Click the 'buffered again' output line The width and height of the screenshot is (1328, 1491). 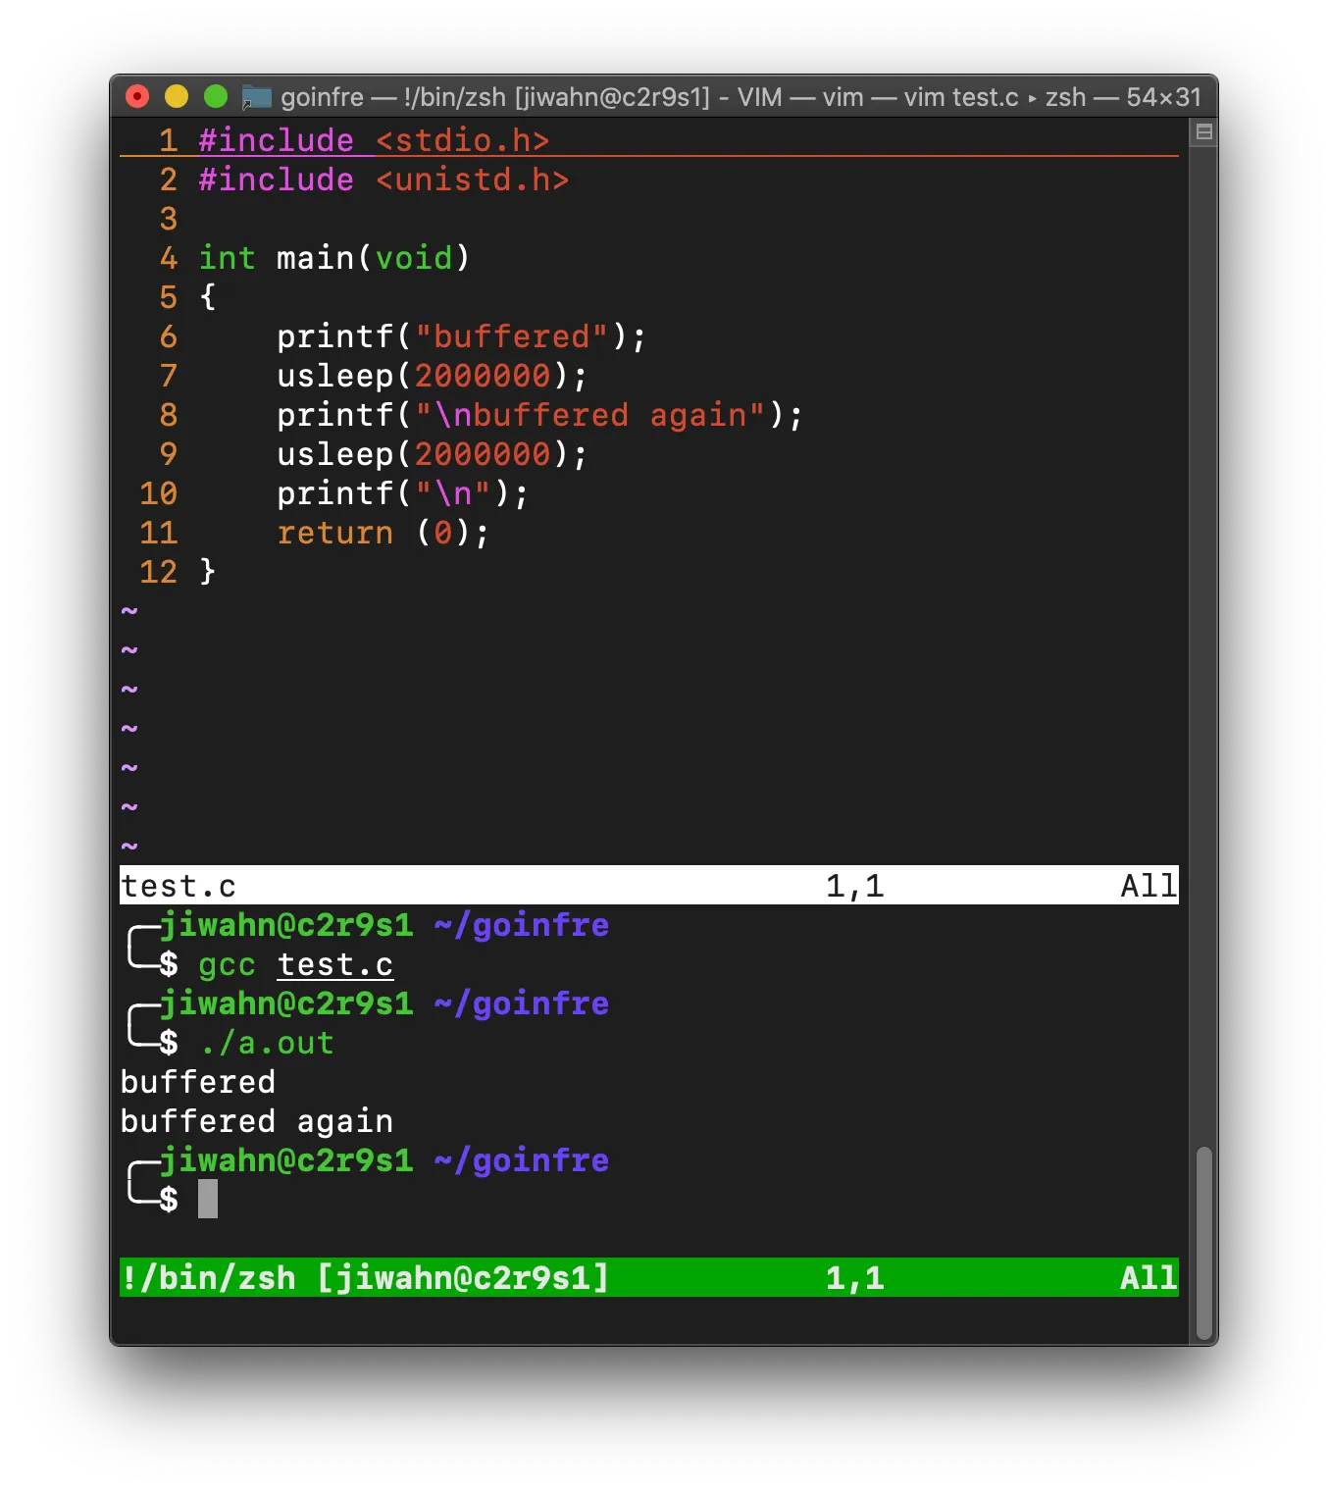pos(256,1121)
